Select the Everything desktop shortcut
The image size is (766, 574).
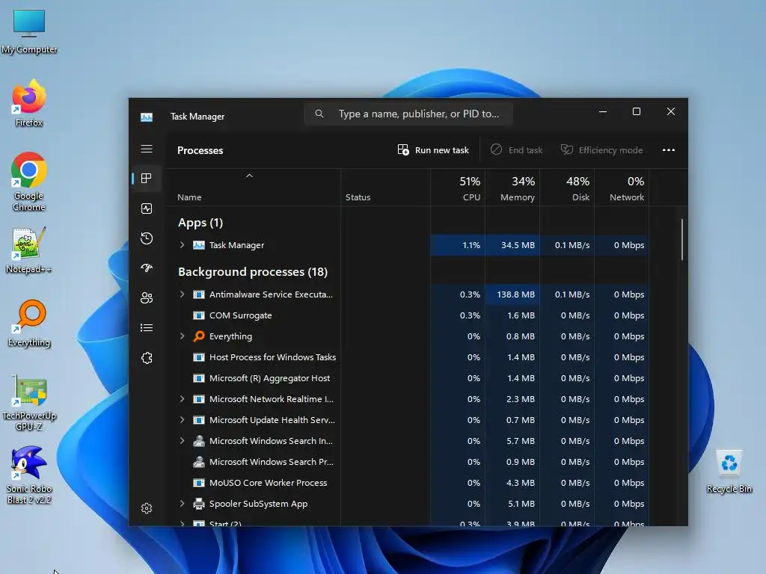point(29,323)
